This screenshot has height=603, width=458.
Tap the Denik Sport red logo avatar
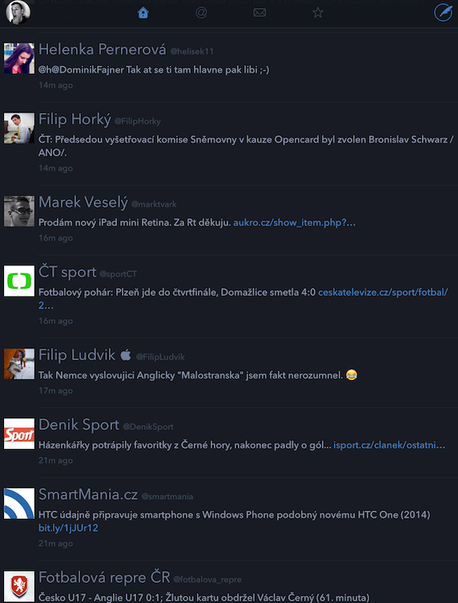tap(19, 434)
